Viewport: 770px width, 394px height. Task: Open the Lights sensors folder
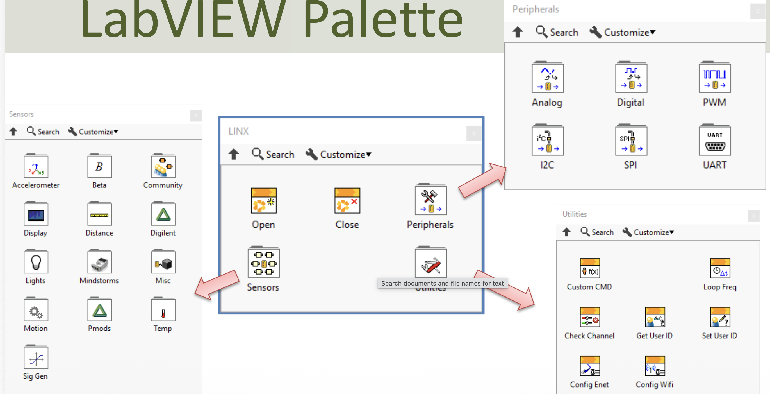(x=36, y=261)
